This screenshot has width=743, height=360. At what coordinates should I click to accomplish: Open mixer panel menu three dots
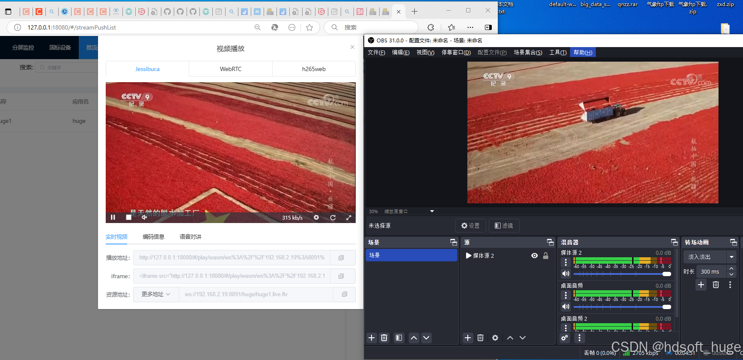(580, 338)
